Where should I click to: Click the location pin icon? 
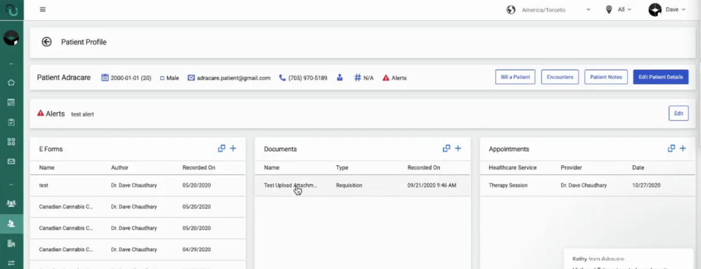click(609, 10)
